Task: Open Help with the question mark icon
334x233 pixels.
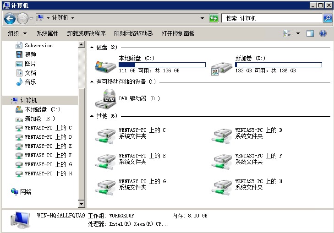Action: tap(323, 33)
